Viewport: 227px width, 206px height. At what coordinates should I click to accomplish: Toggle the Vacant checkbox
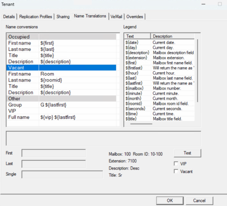176,171
